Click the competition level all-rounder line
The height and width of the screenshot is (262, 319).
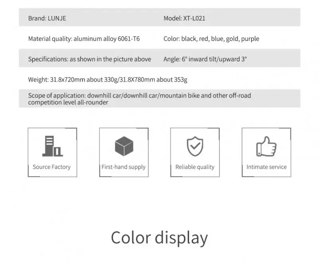point(68,102)
